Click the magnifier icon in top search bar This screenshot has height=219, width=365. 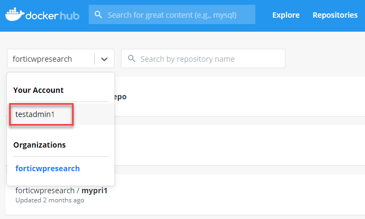tap(98, 15)
